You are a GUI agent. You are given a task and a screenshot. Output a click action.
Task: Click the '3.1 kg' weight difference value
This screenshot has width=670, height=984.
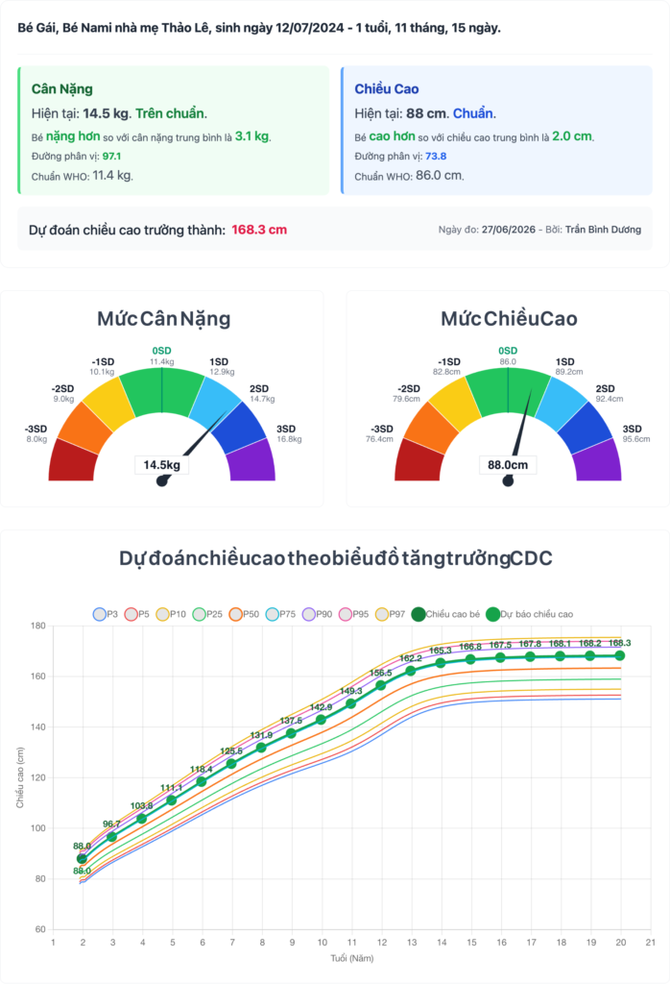(x=251, y=136)
